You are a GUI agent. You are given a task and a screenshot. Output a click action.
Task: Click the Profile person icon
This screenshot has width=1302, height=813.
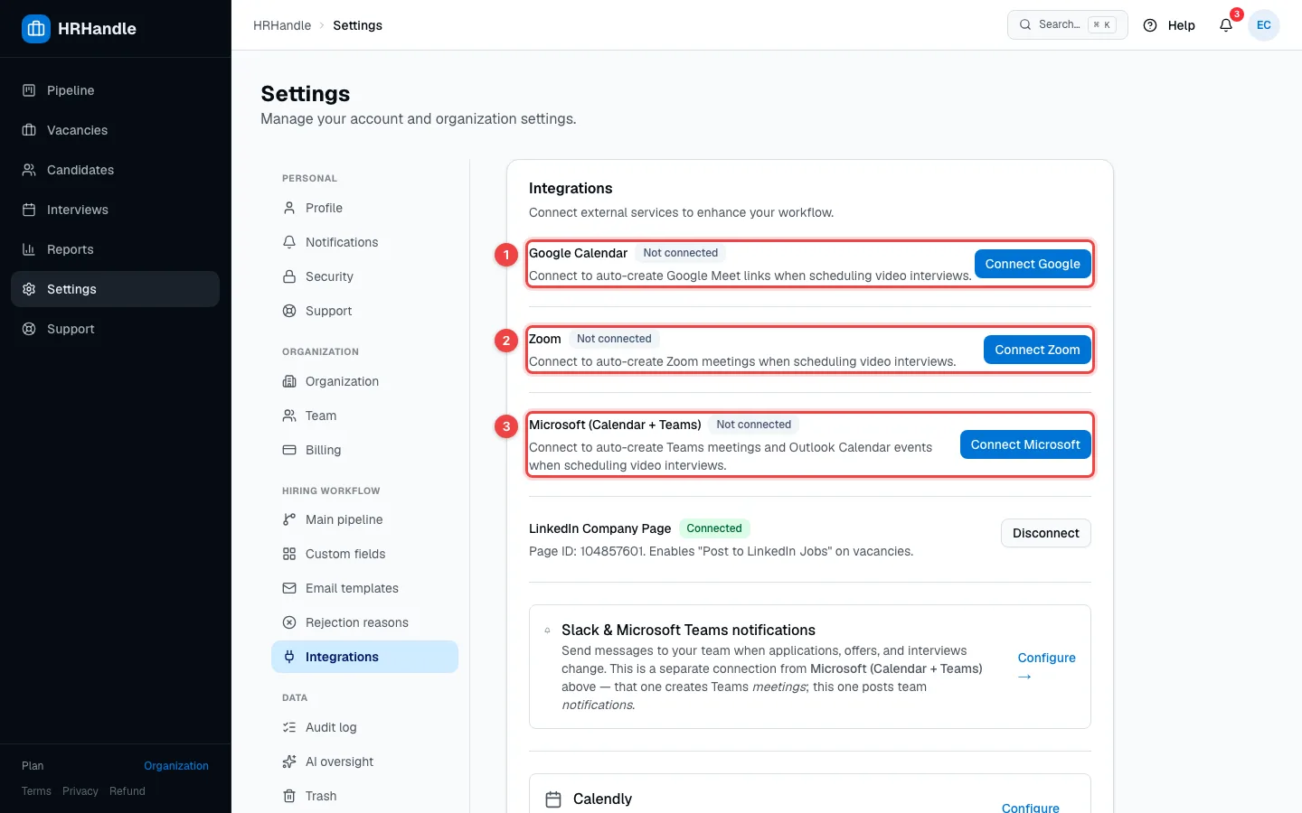tap(289, 208)
